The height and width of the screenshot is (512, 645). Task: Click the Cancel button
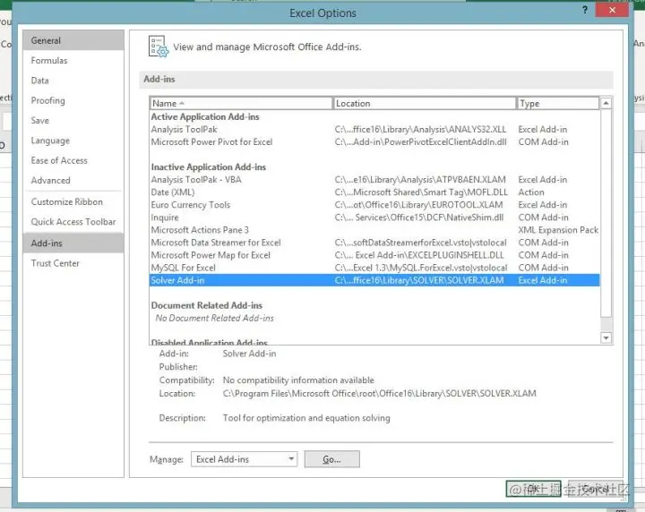click(595, 489)
